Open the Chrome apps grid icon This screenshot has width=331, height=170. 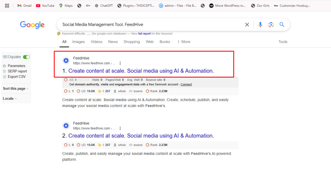[7, 6]
